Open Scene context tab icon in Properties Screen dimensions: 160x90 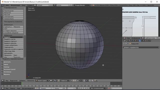(x=132, y=40)
